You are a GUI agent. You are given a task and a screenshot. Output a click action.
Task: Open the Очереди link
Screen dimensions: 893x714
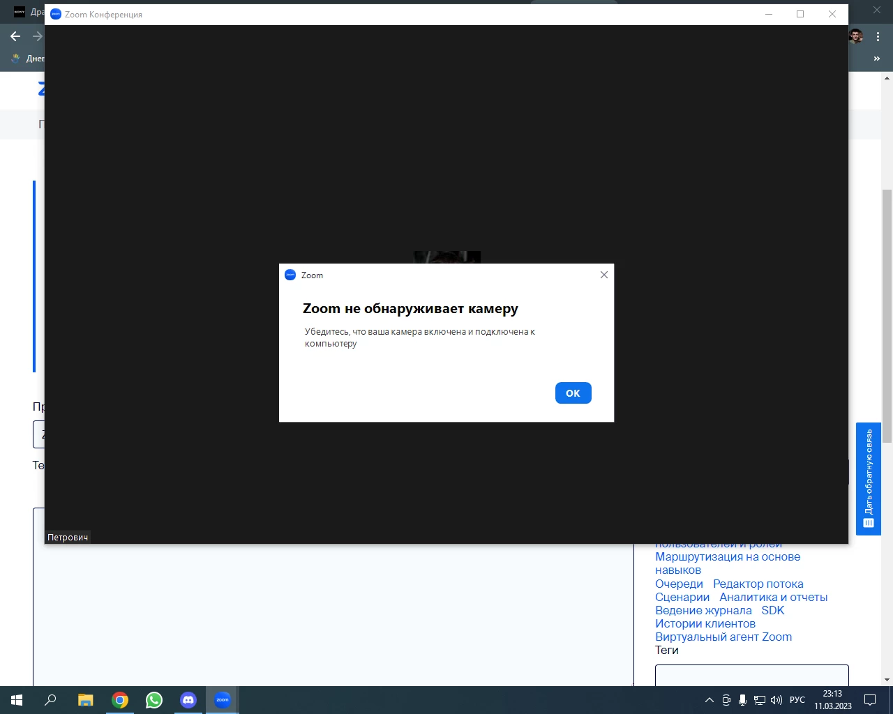coord(679,584)
